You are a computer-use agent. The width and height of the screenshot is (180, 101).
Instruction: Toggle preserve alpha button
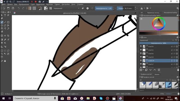click(x=87, y=8)
